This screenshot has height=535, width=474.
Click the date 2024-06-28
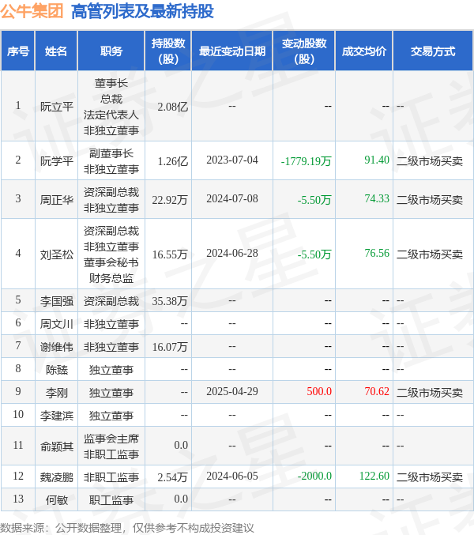(x=232, y=253)
